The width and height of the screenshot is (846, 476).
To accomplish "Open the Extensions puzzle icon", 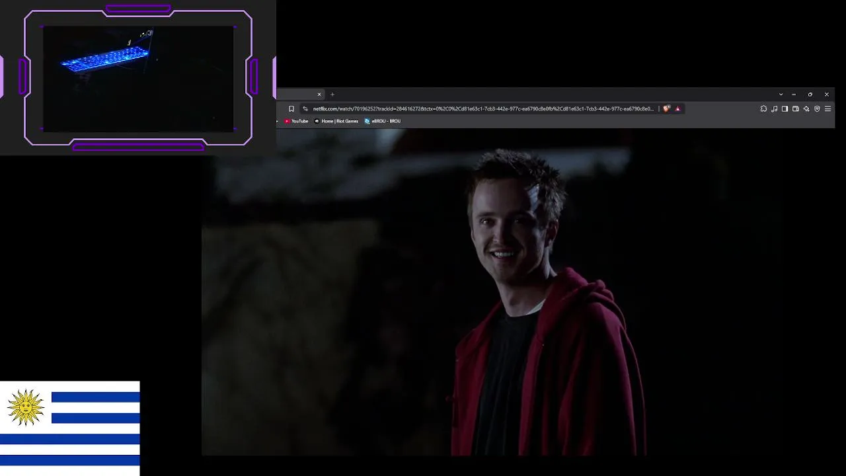I will click(763, 109).
